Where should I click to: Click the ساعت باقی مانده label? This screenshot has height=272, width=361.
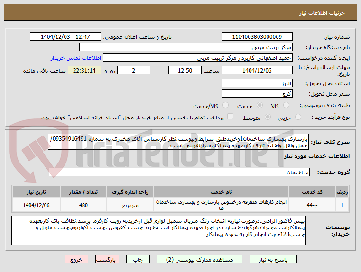click(x=45, y=71)
